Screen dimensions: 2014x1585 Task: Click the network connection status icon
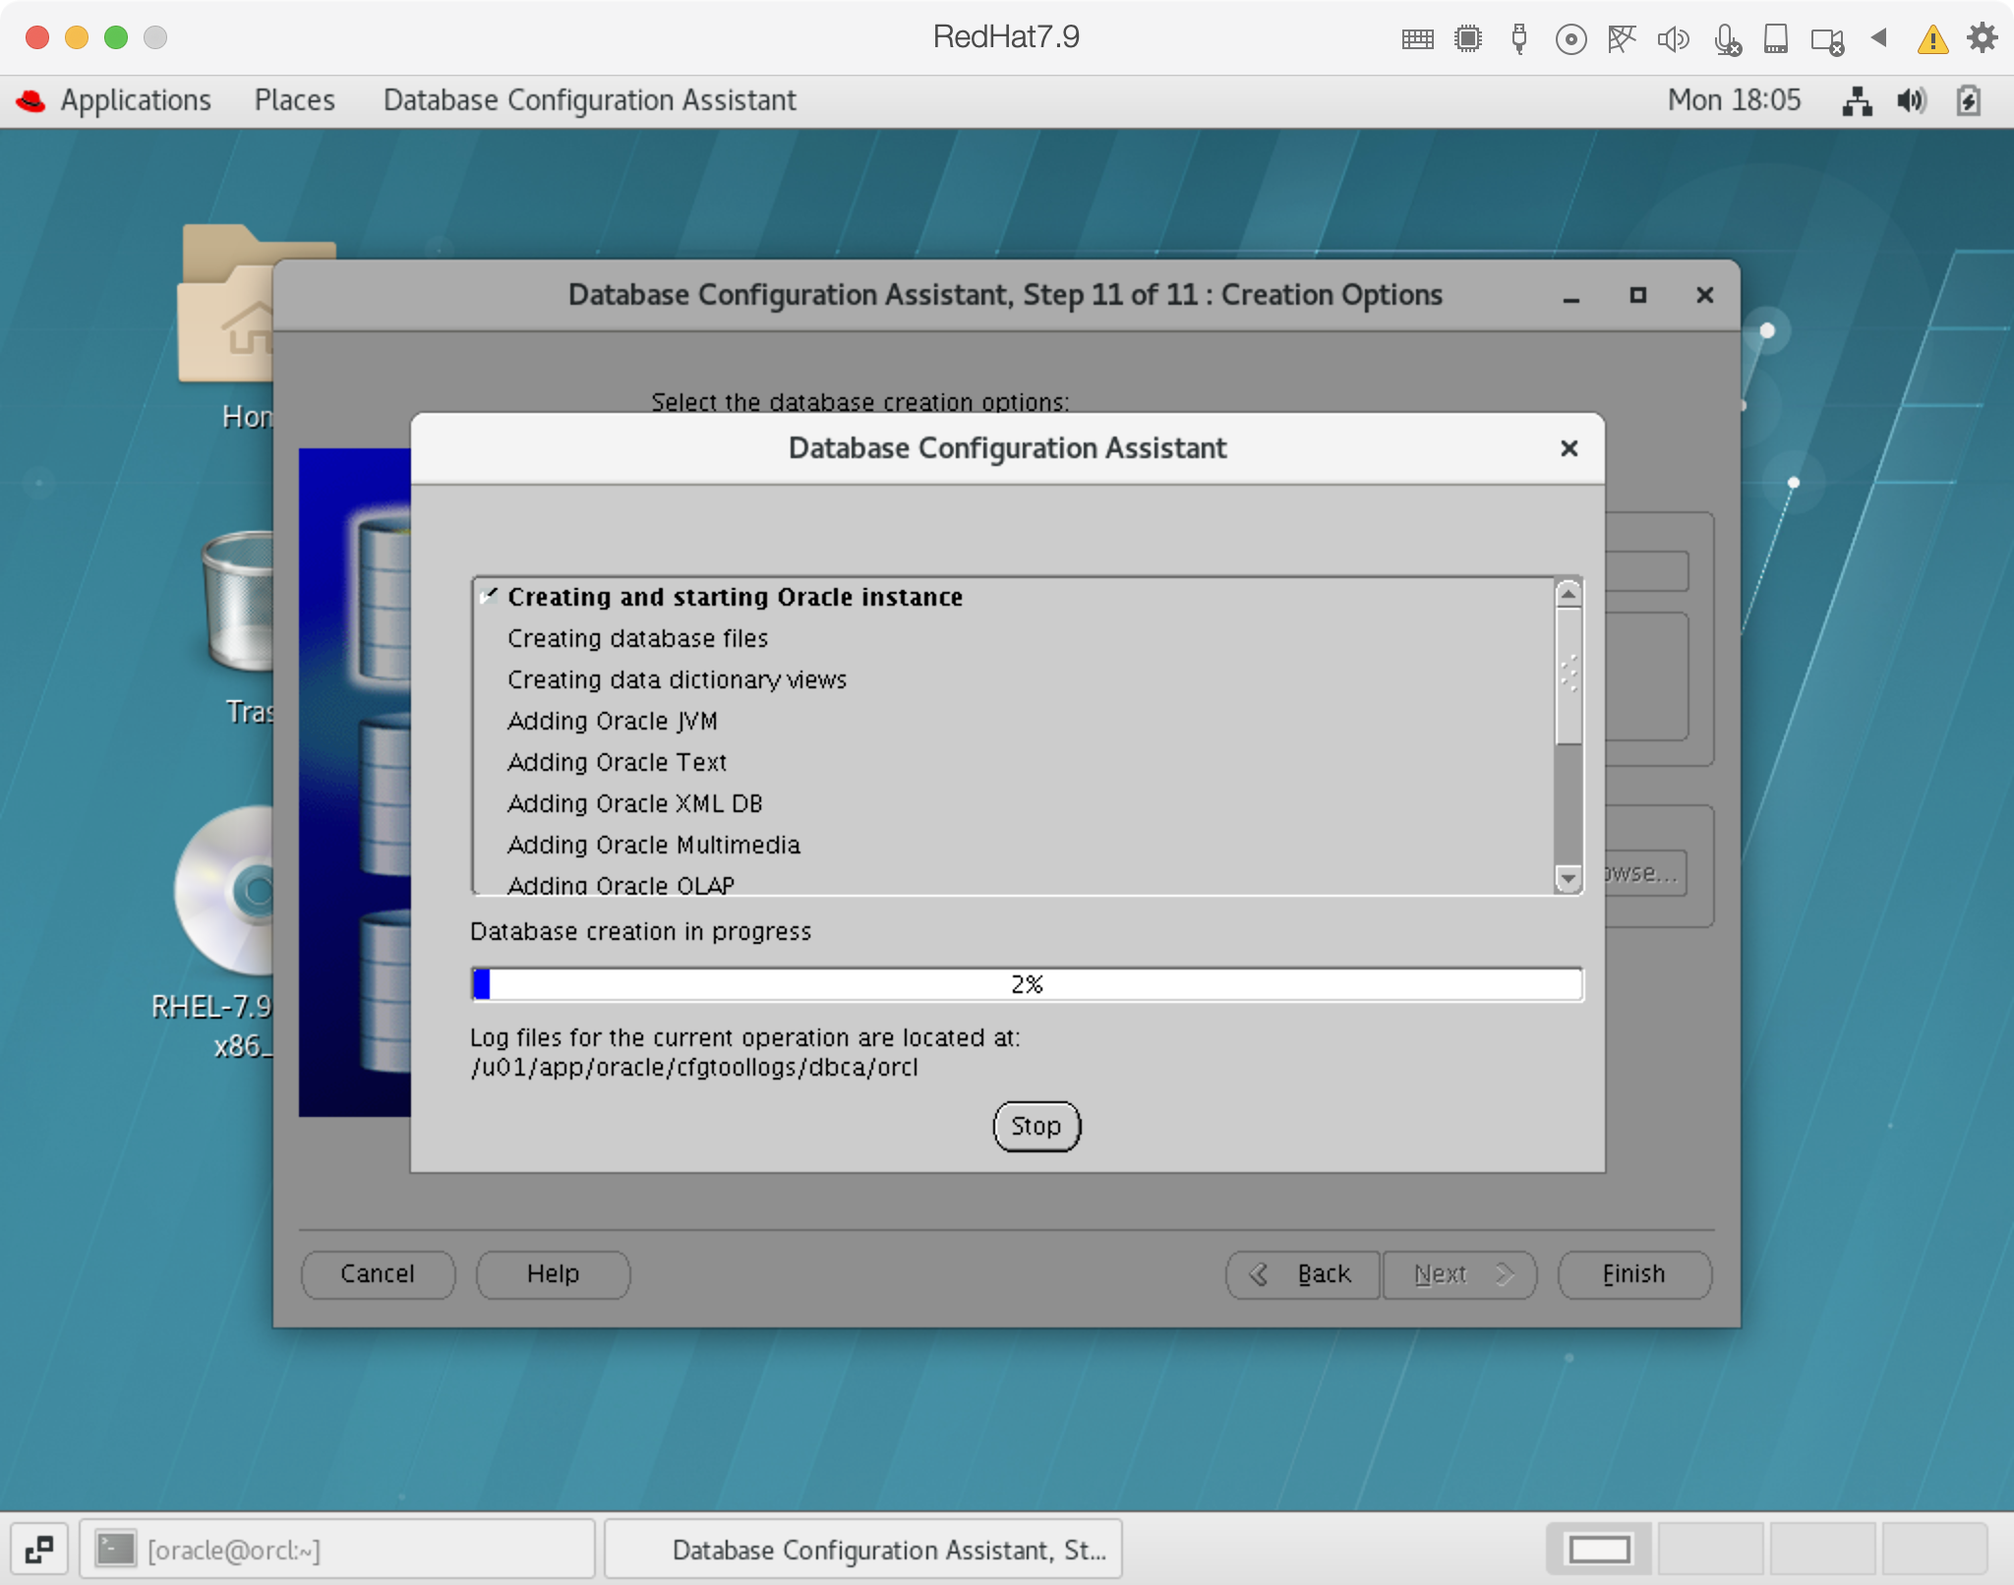1857,100
